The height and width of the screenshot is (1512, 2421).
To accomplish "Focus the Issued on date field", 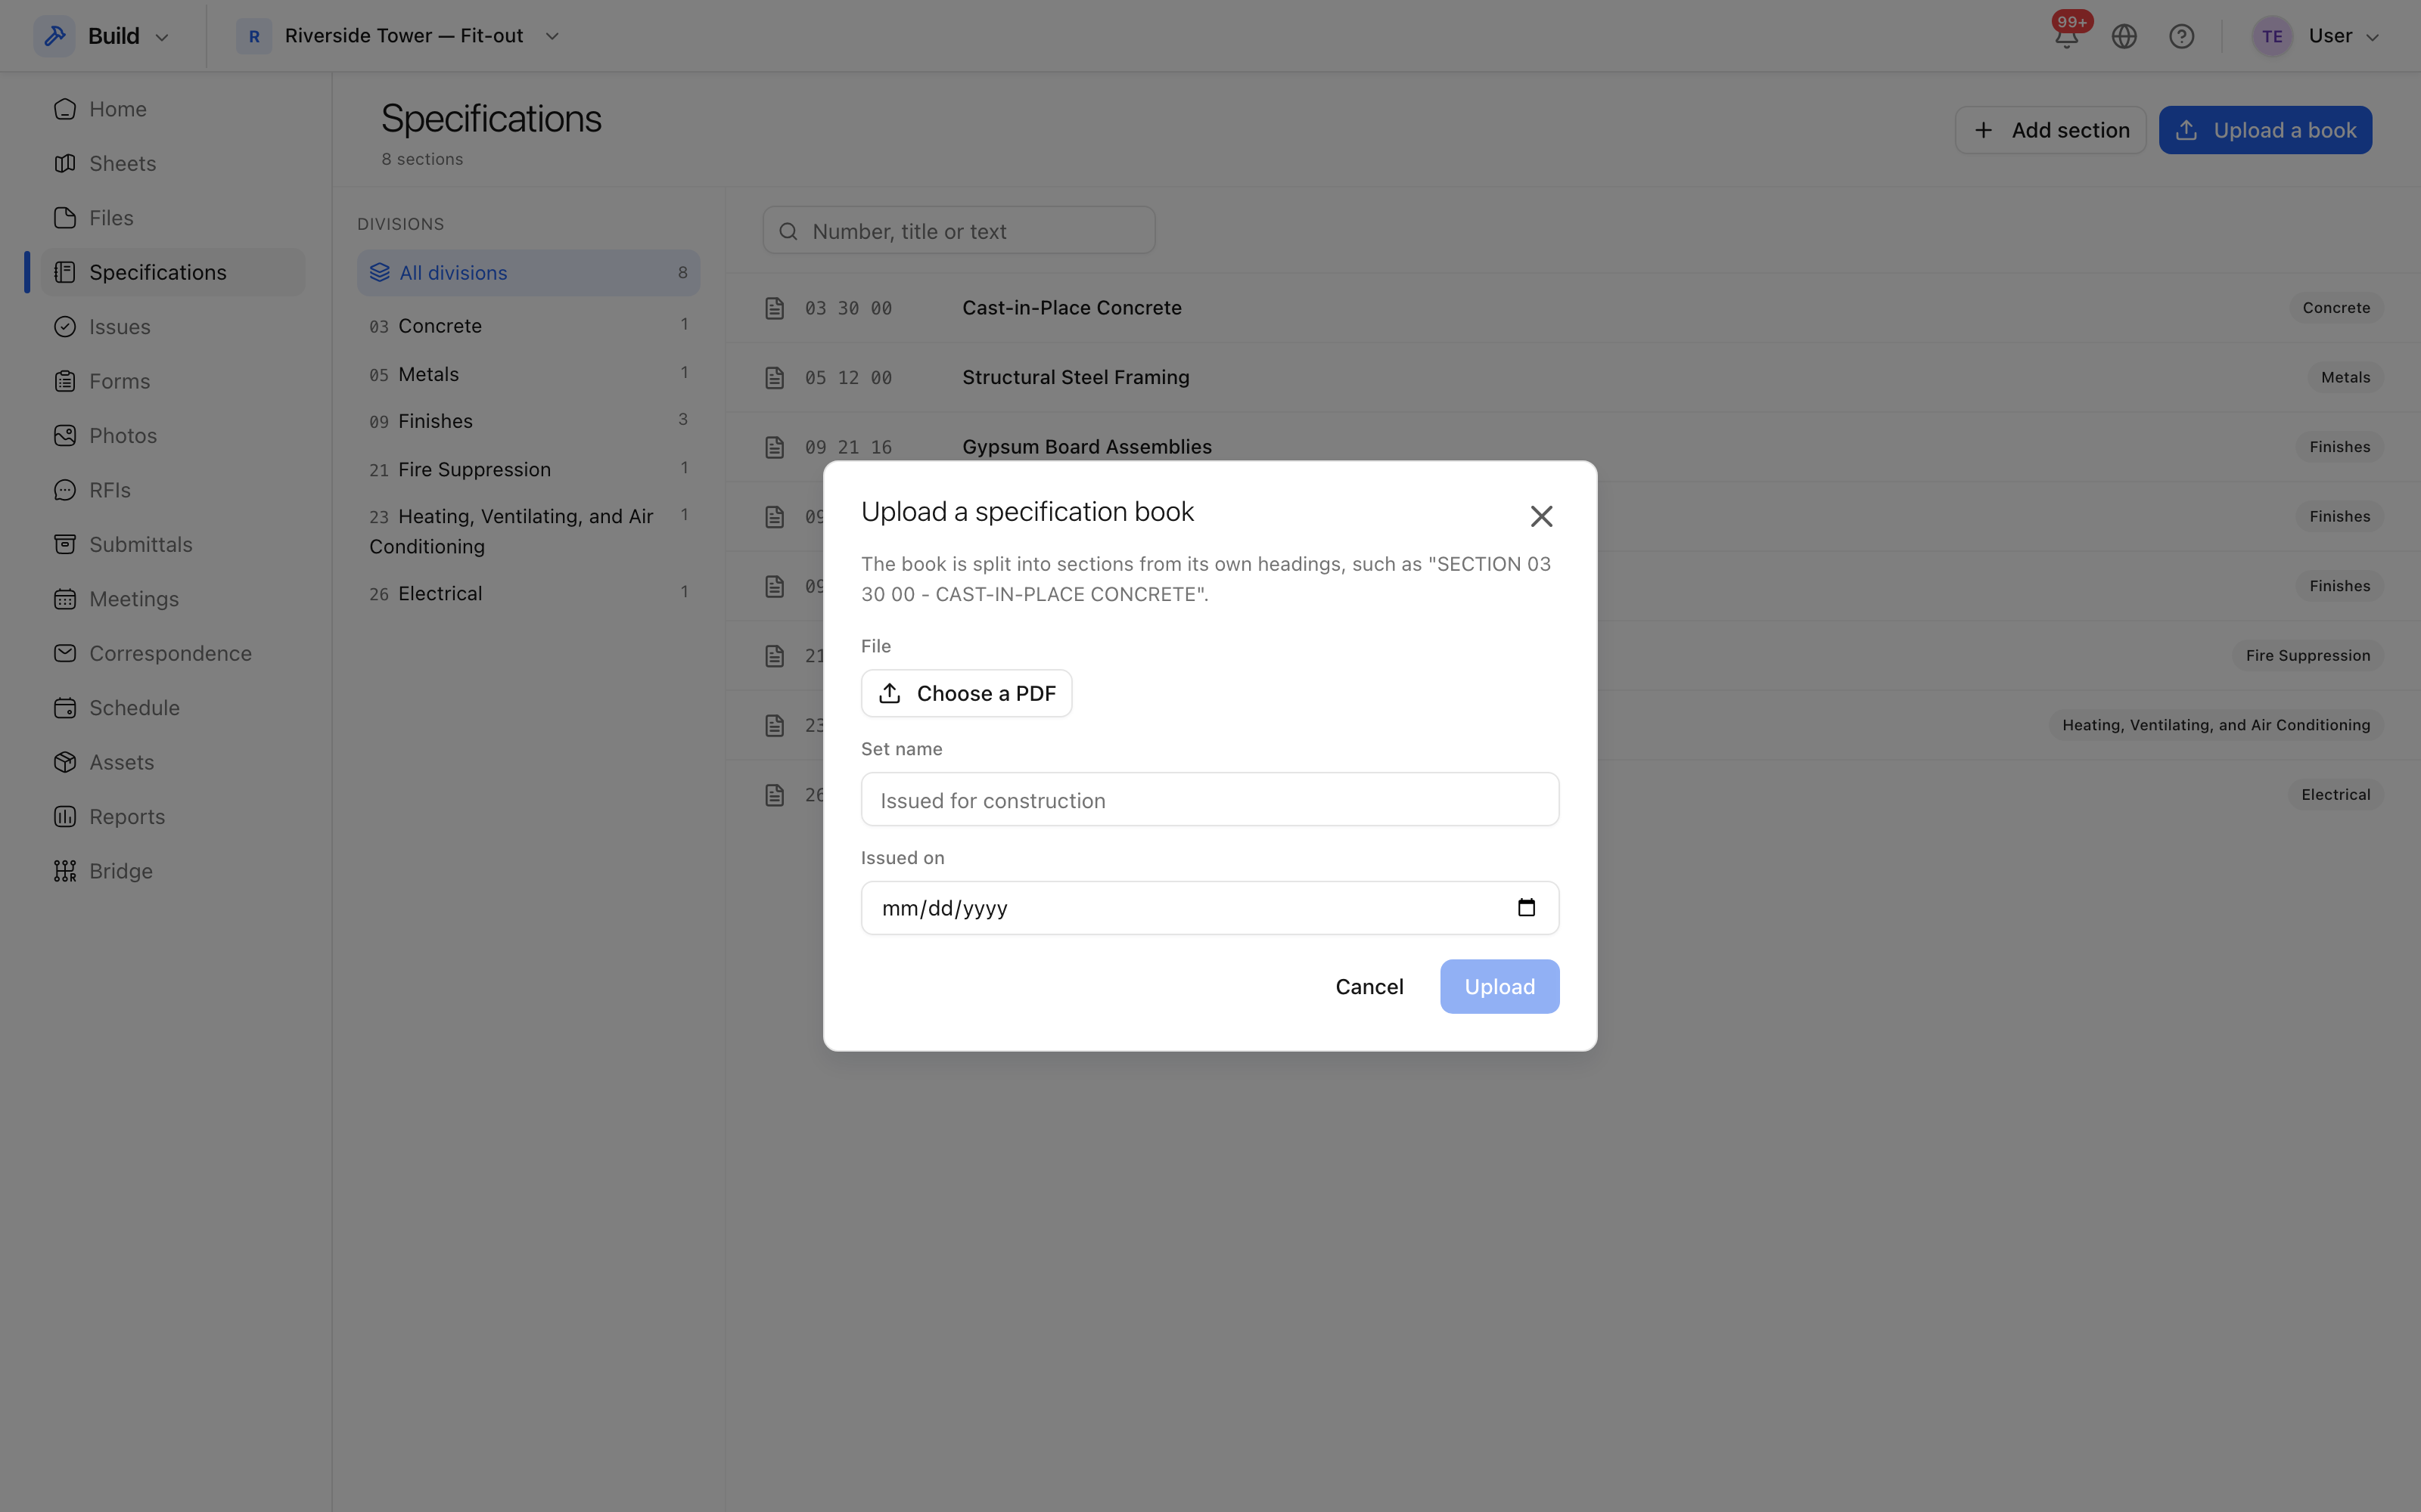I will (x=1210, y=908).
